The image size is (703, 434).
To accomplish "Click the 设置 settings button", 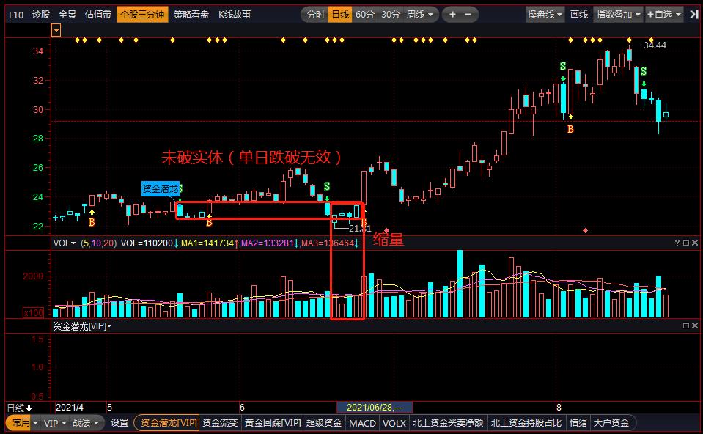I will 119,423.
